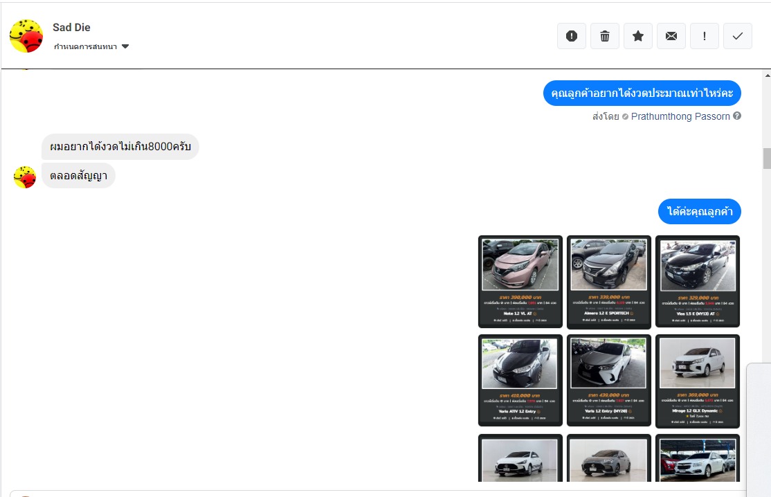Viewport: 771px width, 497px height.
Task: Click the scrollbar up arrow
Action: (767, 75)
